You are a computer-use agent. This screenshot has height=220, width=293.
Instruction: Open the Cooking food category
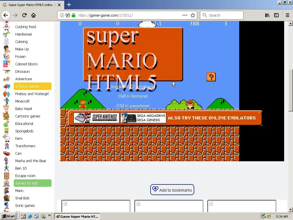point(25,27)
